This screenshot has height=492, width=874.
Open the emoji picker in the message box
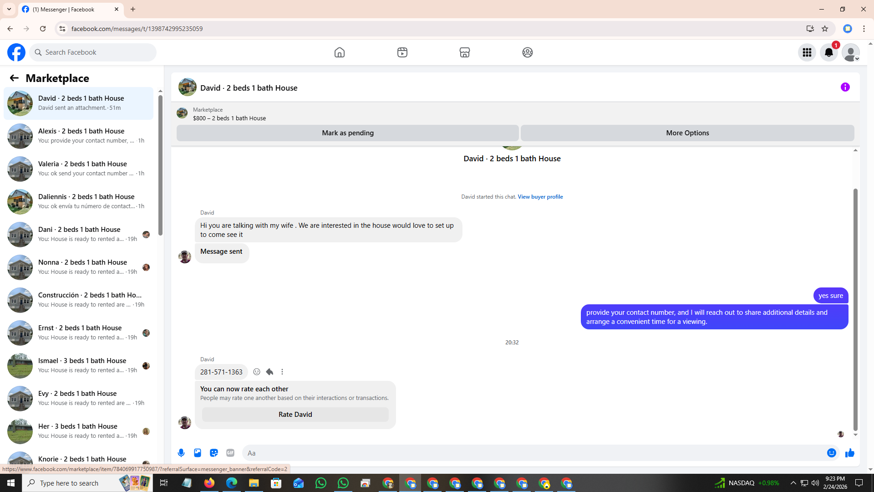click(x=831, y=453)
